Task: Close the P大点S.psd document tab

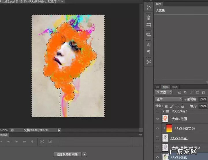Action: pos(62,1)
